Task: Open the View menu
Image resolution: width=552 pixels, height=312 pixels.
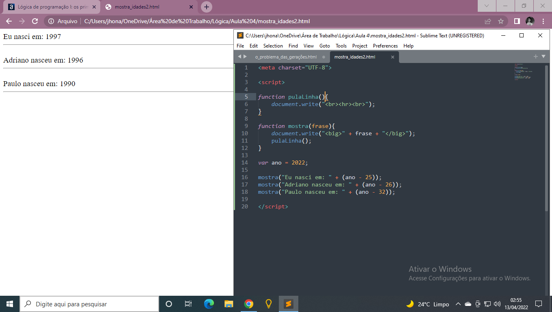Action: coord(308,46)
